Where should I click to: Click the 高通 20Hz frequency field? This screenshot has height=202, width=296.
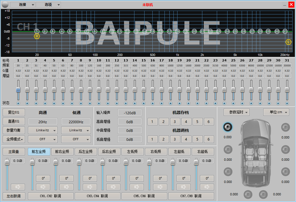tap(43, 122)
